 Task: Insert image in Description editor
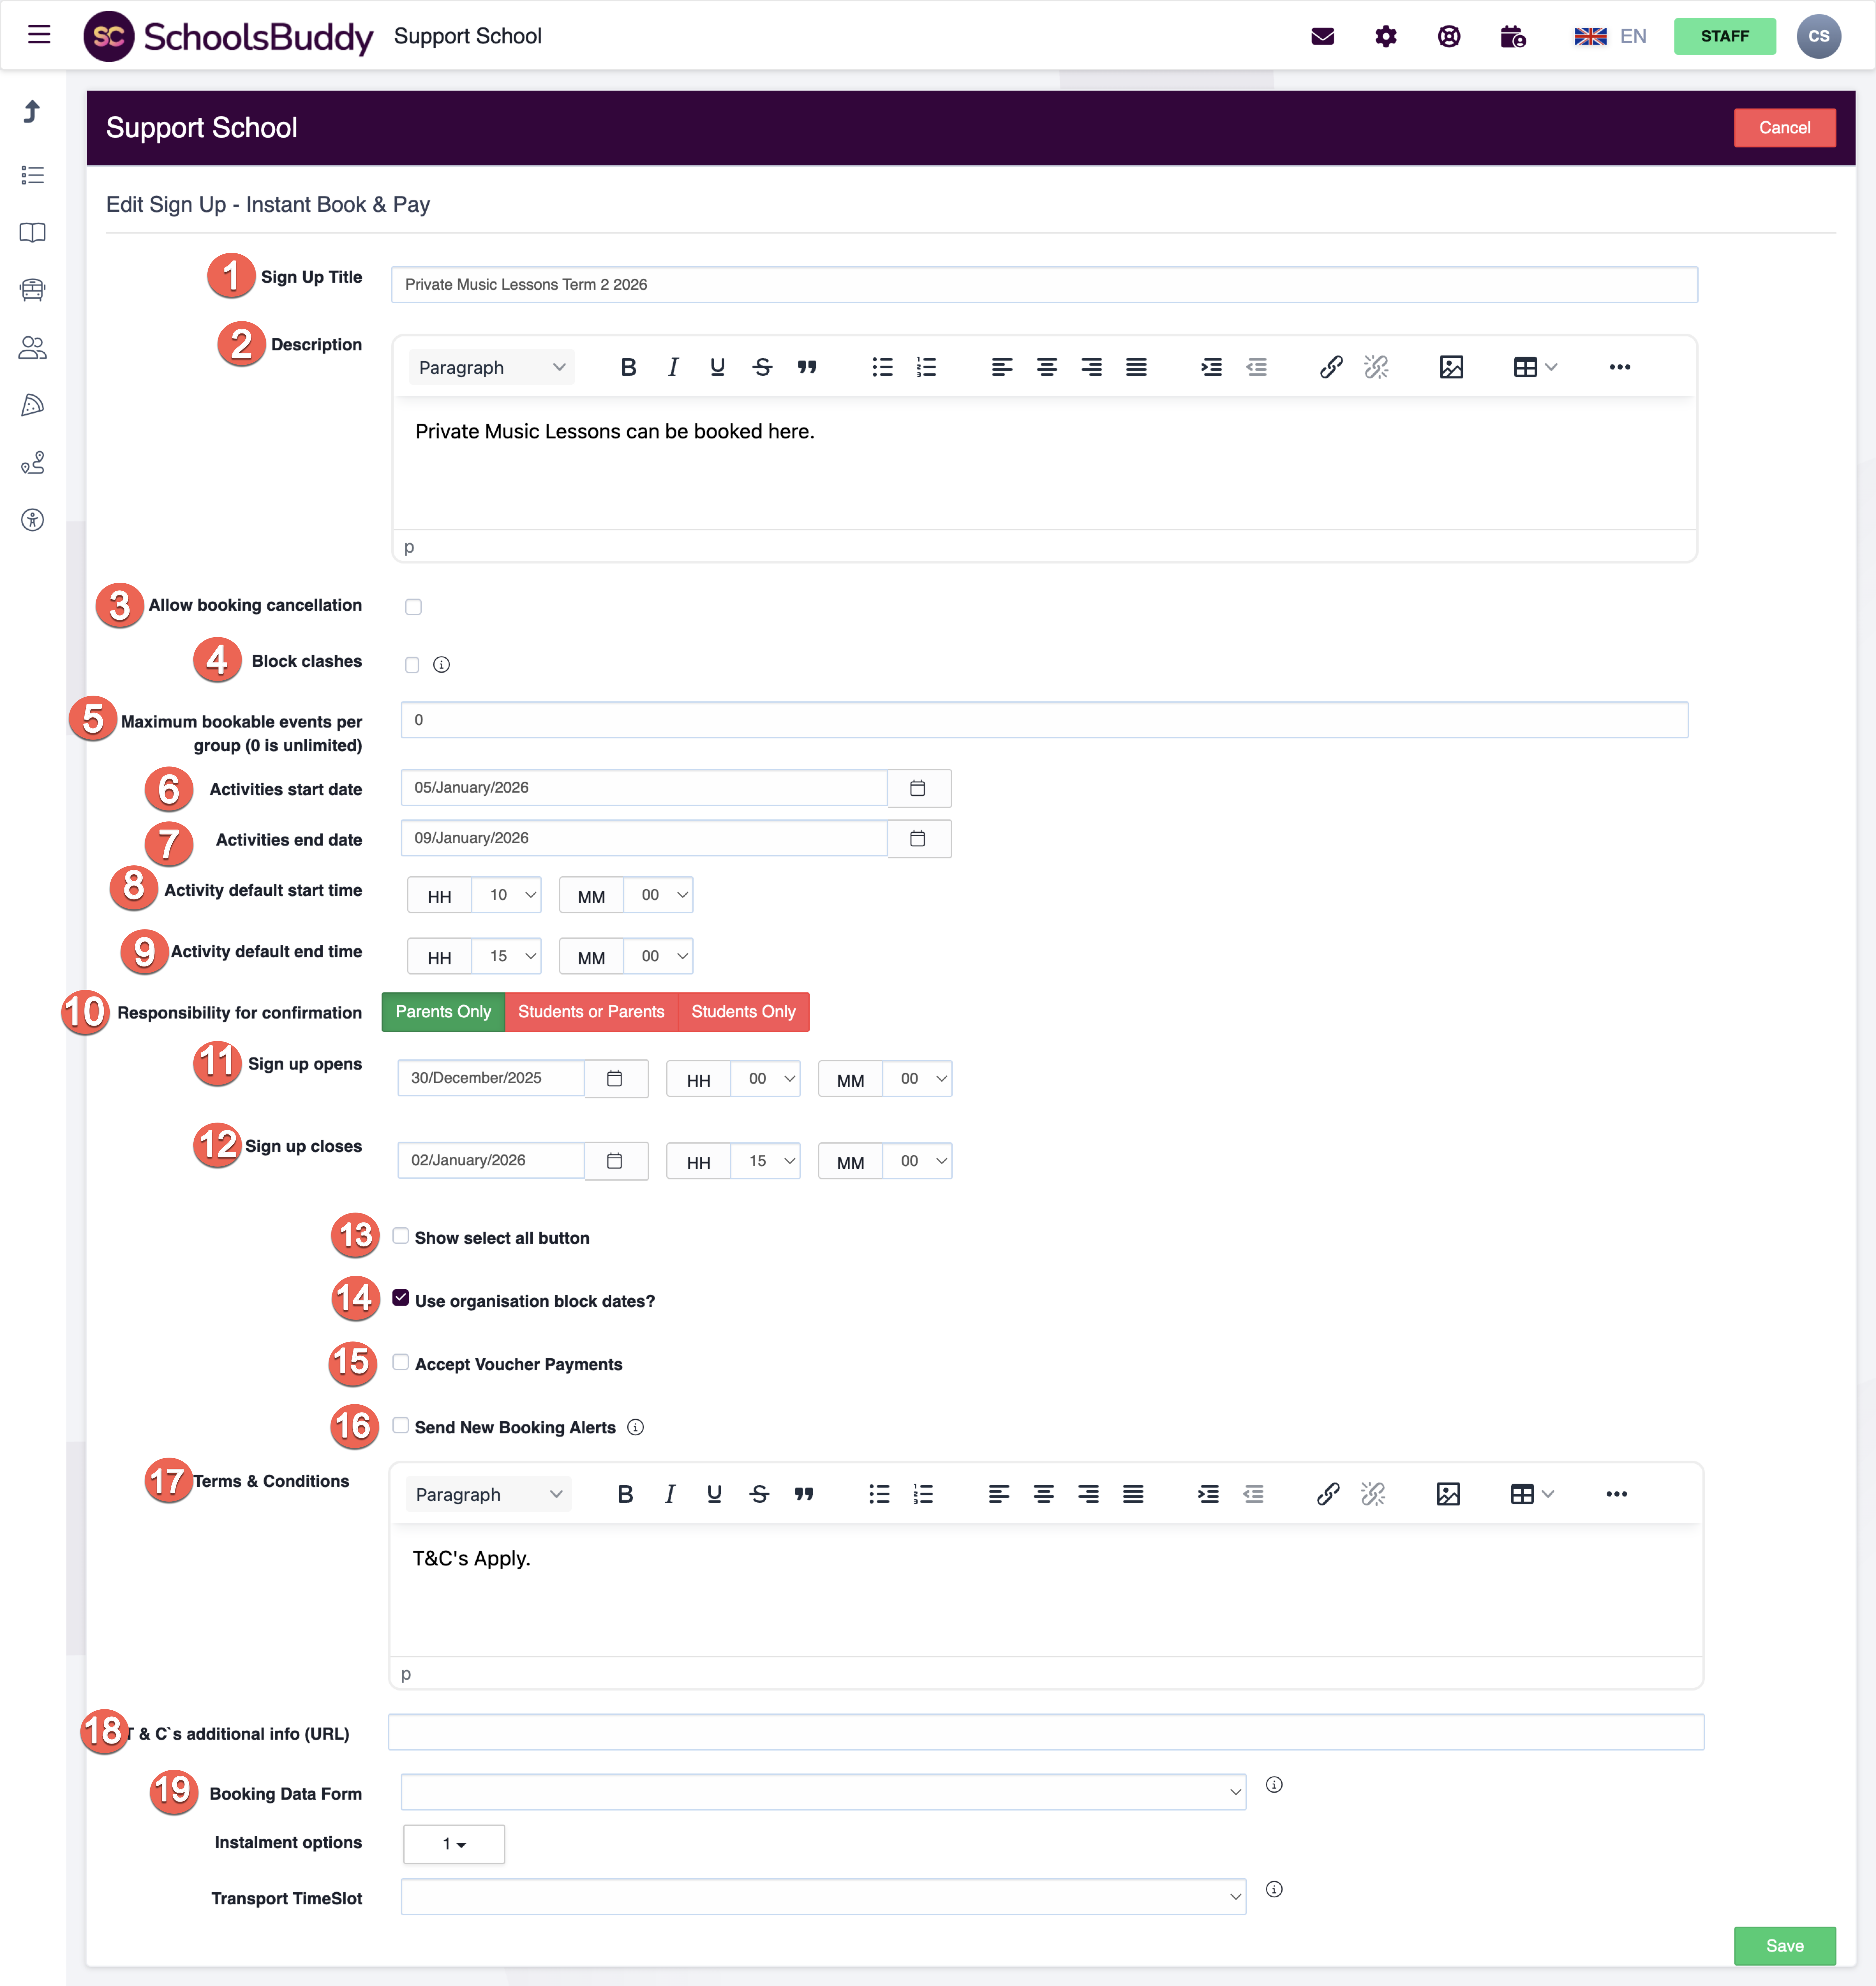click(x=1451, y=367)
